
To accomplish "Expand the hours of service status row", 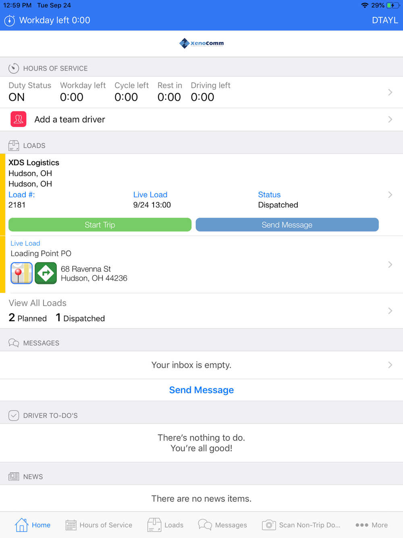I will click(201, 92).
